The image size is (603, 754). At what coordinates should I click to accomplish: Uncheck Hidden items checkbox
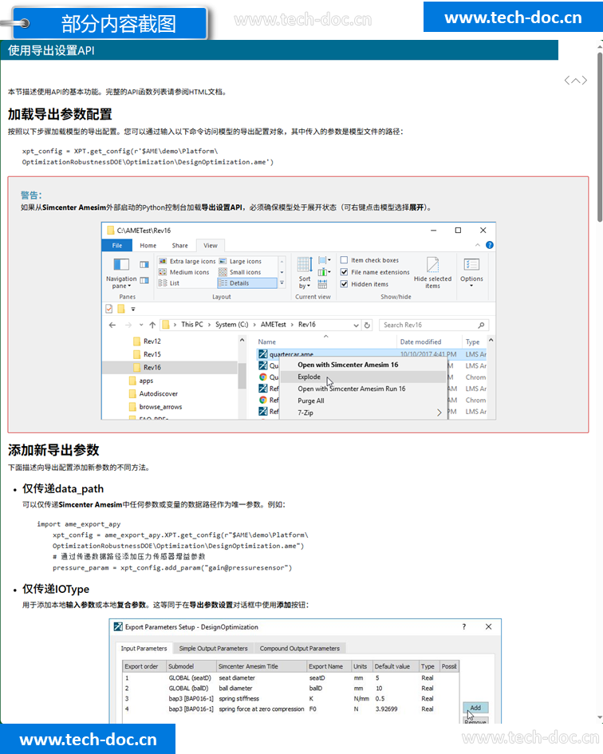click(344, 284)
